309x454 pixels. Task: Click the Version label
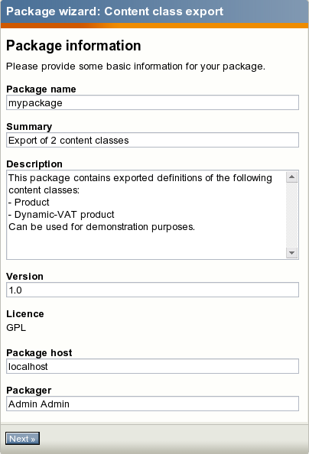[x=24, y=276]
